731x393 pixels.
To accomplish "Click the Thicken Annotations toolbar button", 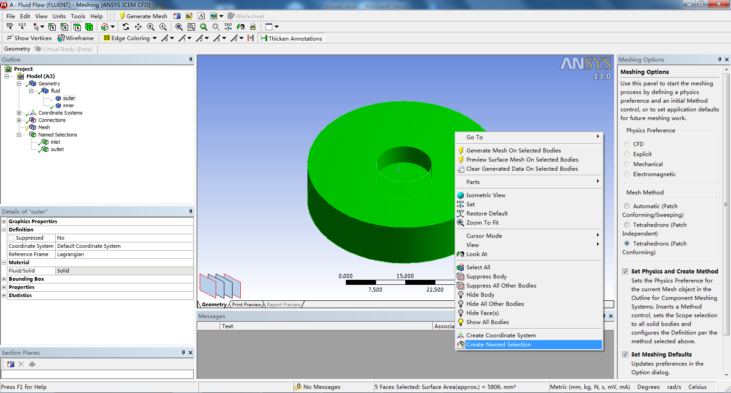I will point(291,38).
